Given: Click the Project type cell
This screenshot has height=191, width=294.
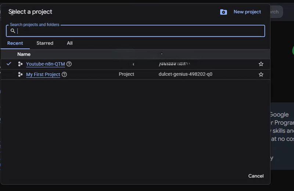Looking at the screenshot, I should pyautogui.click(x=126, y=74).
